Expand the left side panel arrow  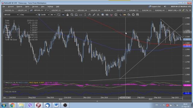coord(2,55)
